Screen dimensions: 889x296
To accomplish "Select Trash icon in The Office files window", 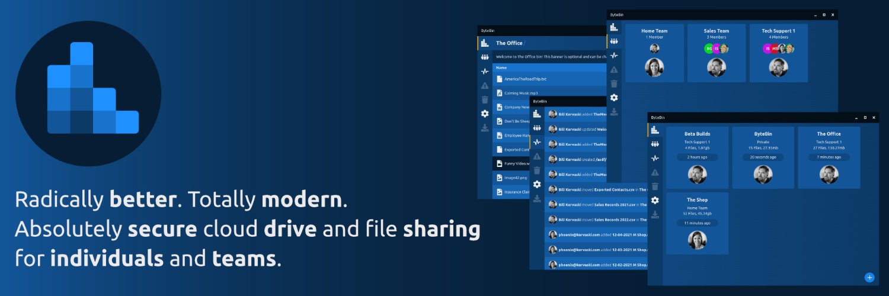I will pyautogui.click(x=485, y=99).
